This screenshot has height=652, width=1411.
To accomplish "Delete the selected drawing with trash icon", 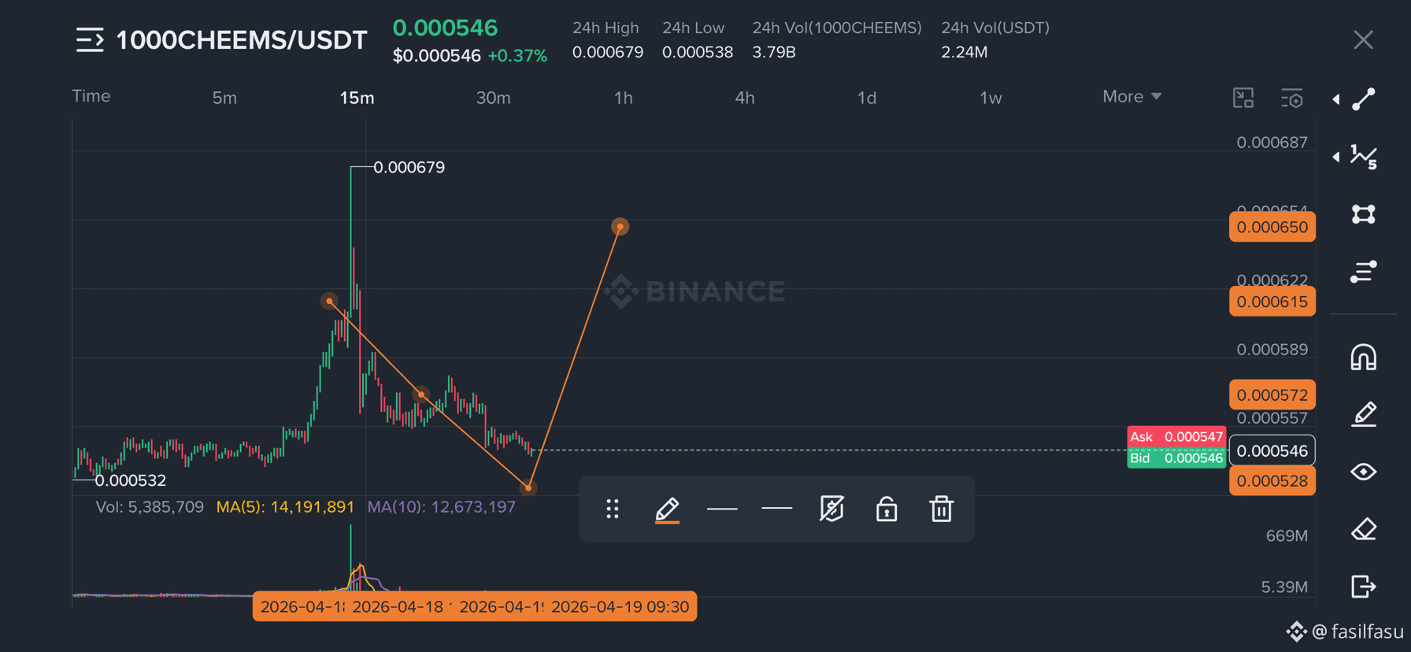I will coord(941,509).
